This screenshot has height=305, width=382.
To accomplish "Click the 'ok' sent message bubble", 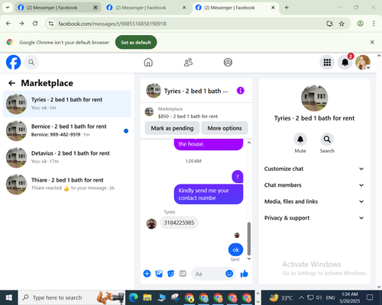I will 235,250.
